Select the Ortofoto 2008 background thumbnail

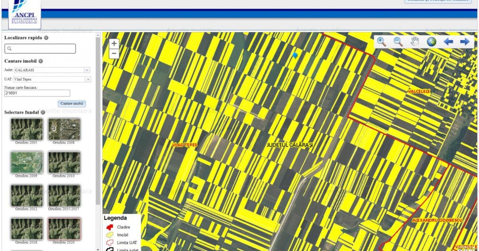[64, 129]
